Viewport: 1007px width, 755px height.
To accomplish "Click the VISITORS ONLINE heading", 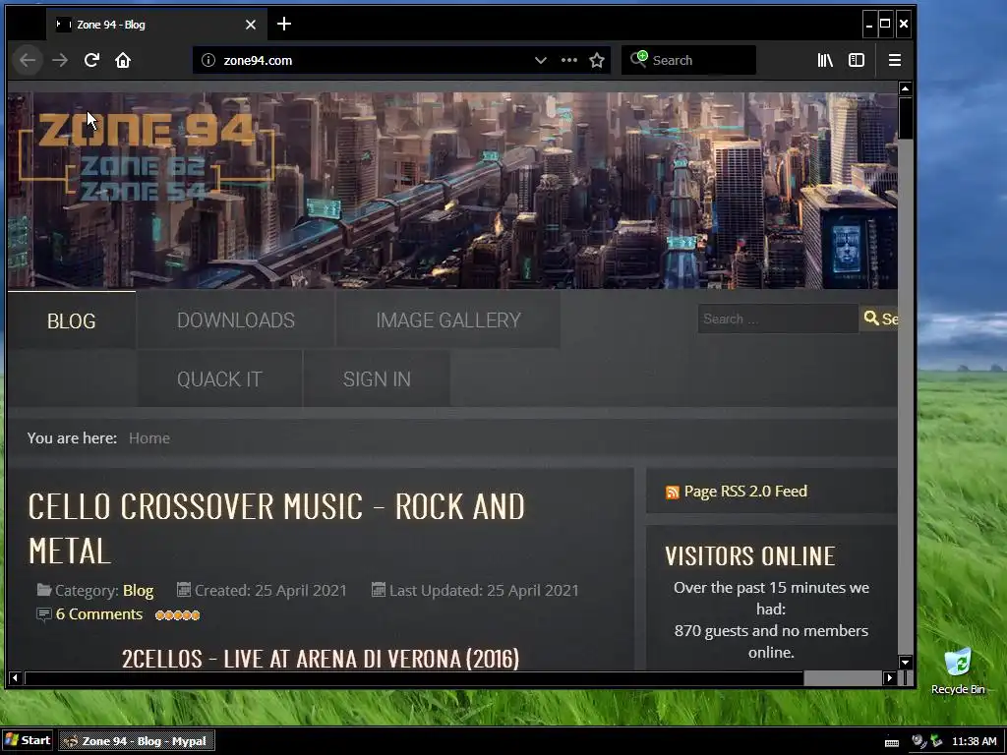I will (750, 556).
